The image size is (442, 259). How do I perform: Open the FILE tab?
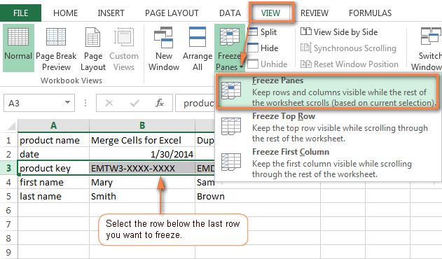pyautogui.click(x=20, y=13)
